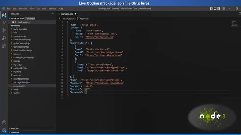Open myApp.js file

coord(17,64)
